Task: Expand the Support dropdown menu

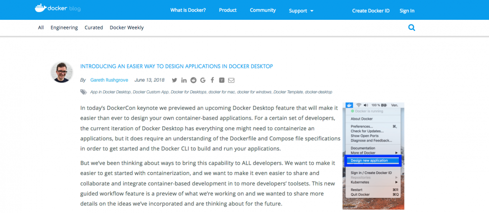Action: coord(301,11)
